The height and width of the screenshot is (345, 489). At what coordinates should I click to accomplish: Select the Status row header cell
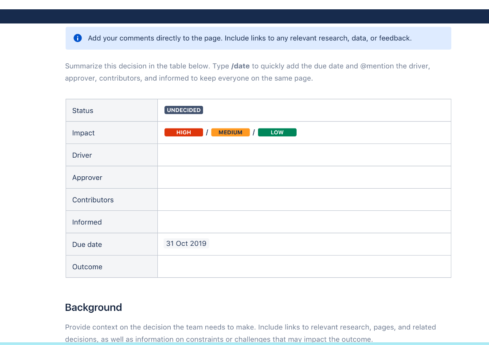pos(112,110)
